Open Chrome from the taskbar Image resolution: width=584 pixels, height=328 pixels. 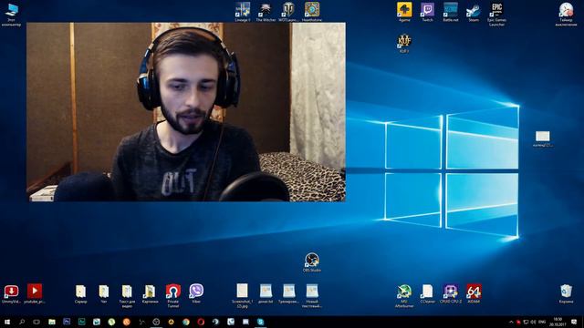click(186, 322)
